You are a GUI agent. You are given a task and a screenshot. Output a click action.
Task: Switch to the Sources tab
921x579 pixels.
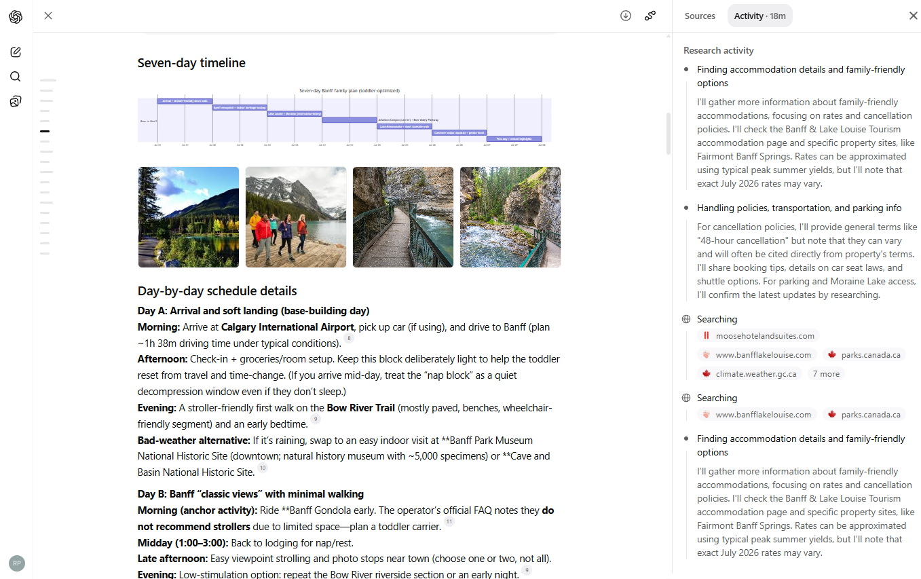pyautogui.click(x=700, y=15)
